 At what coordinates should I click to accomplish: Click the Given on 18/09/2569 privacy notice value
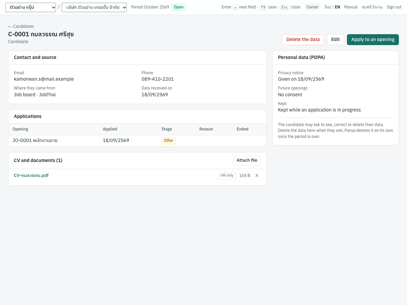coord(301,79)
